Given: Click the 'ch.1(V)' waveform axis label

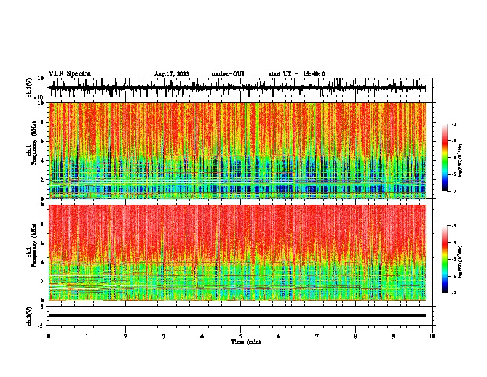Looking at the screenshot, I should pos(30,87).
